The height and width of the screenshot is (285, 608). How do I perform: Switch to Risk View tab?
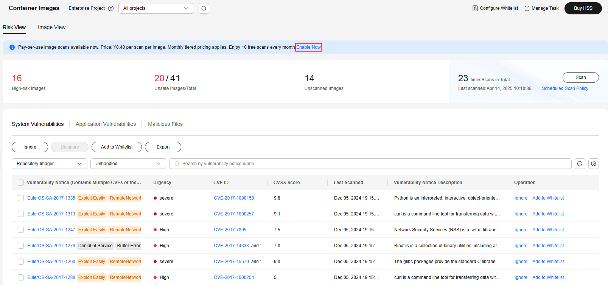(14, 27)
